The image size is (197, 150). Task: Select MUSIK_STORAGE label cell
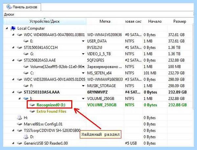101,86
